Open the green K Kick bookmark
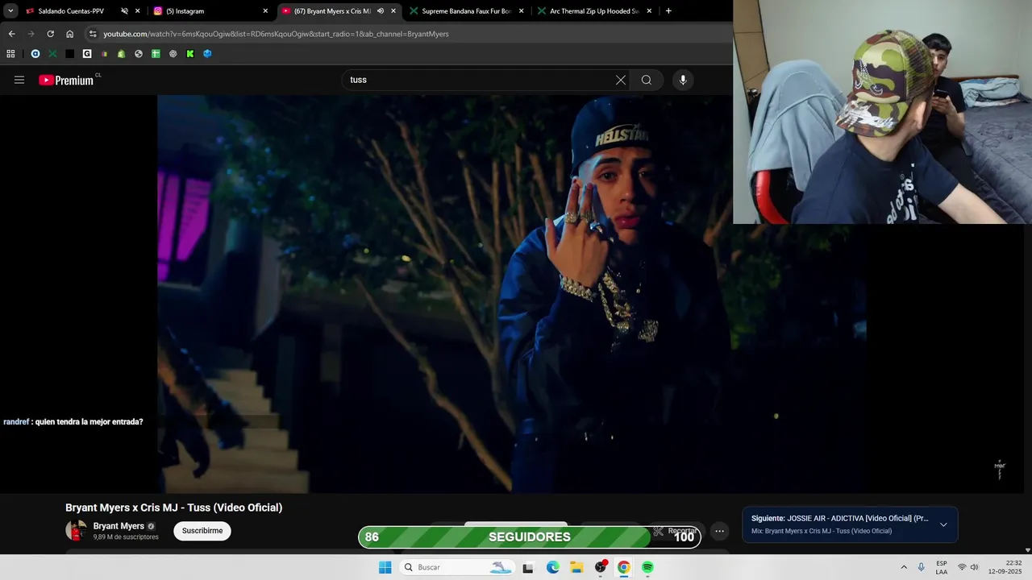 [190, 54]
